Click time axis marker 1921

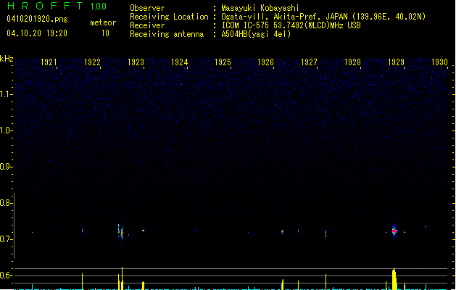49,62
